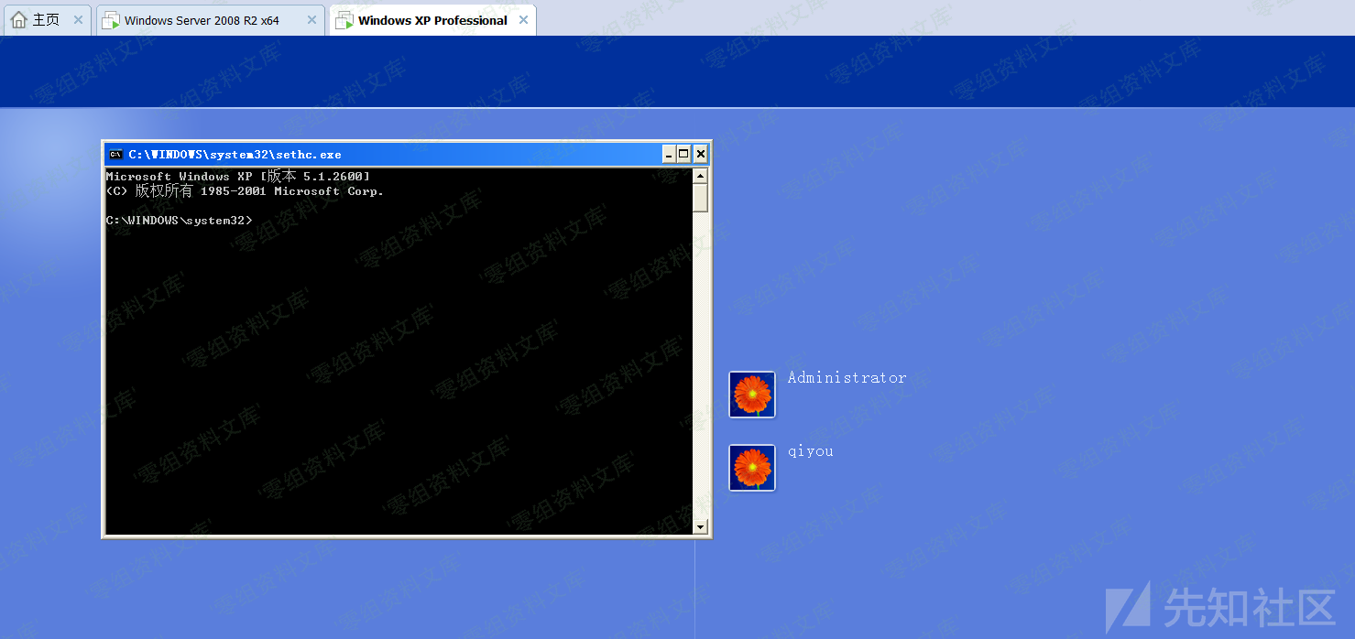Choose the qiyou username text
Image resolution: width=1355 pixels, height=639 pixels.
(x=810, y=450)
